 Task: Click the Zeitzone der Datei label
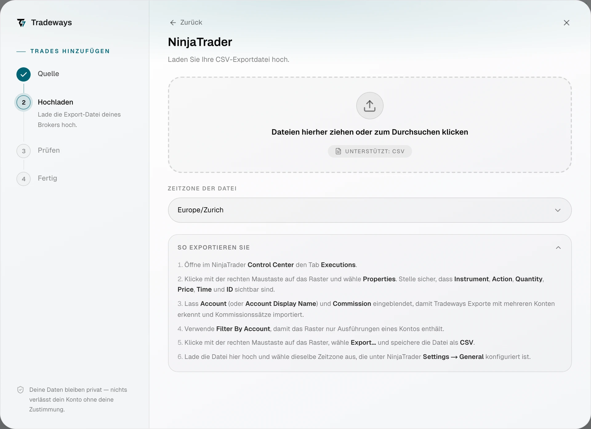202,189
